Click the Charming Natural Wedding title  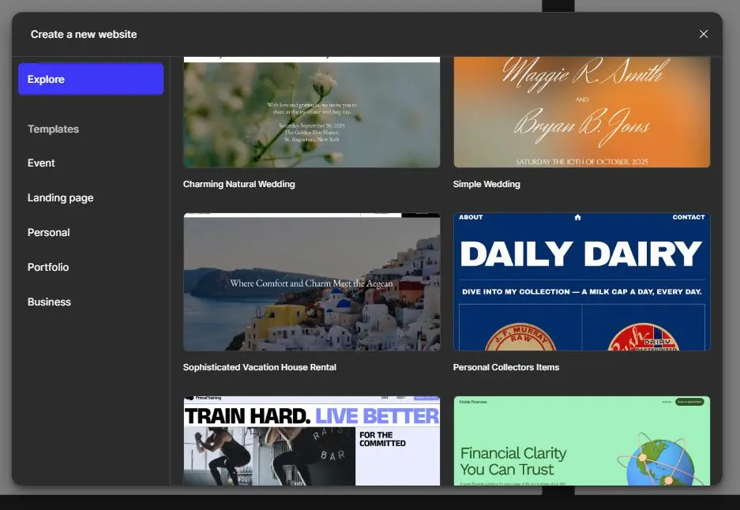(x=239, y=184)
